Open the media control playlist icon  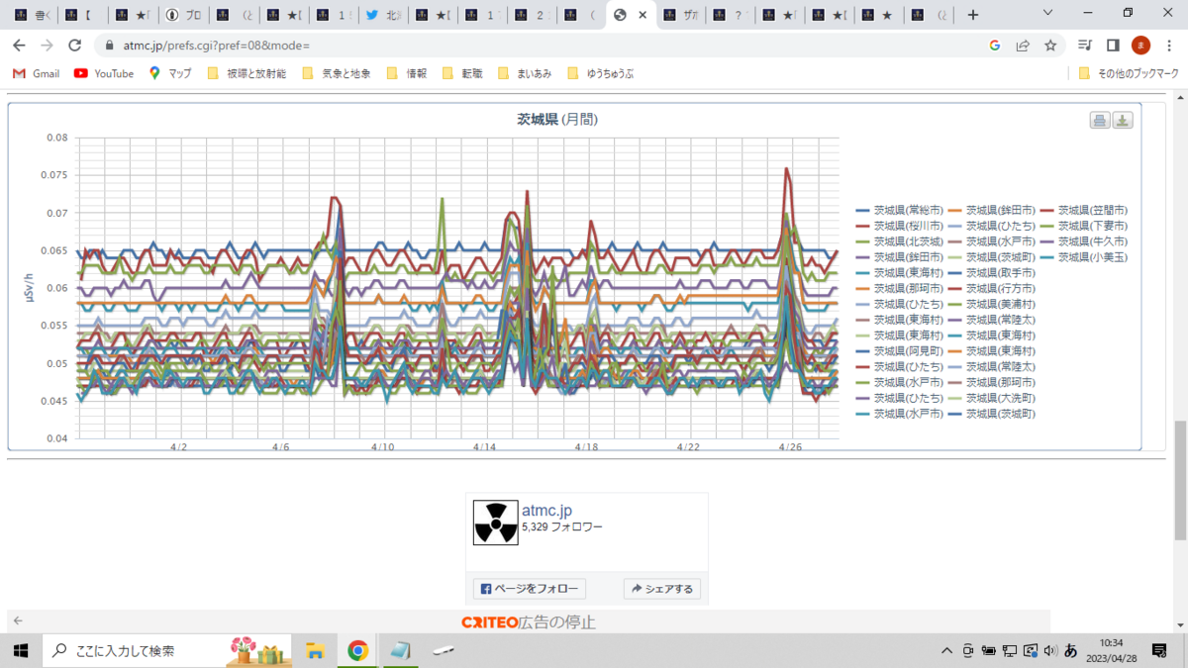tap(1085, 46)
